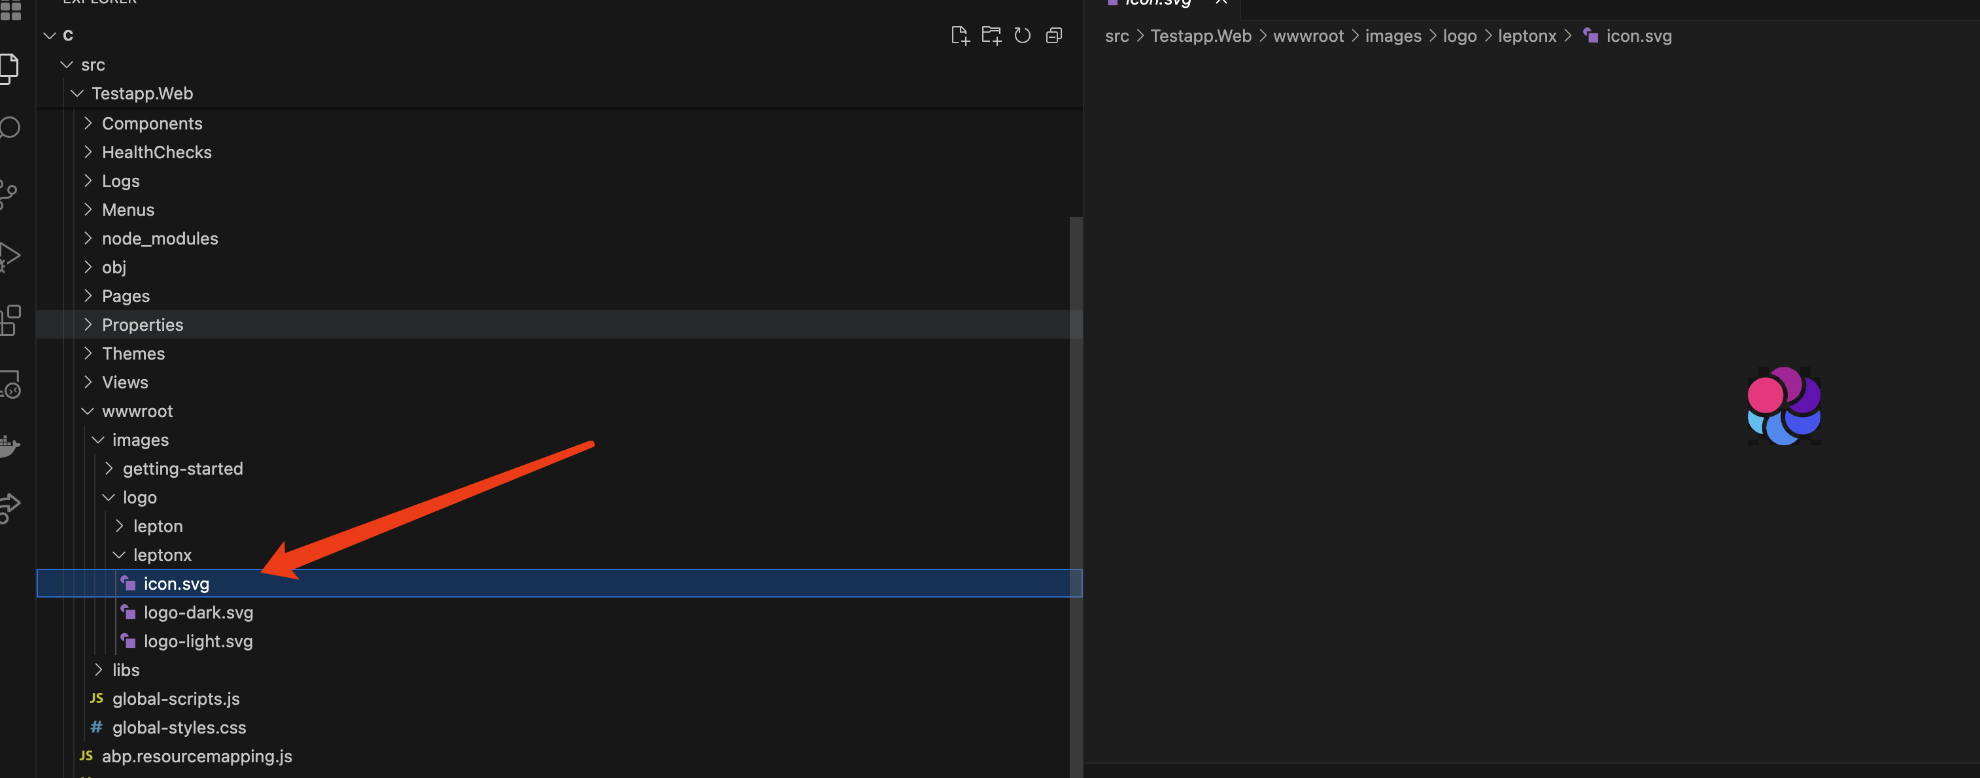Screen dimensions: 1980x778
Task: Collapse the wwwroot folder
Action: point(137,411)
